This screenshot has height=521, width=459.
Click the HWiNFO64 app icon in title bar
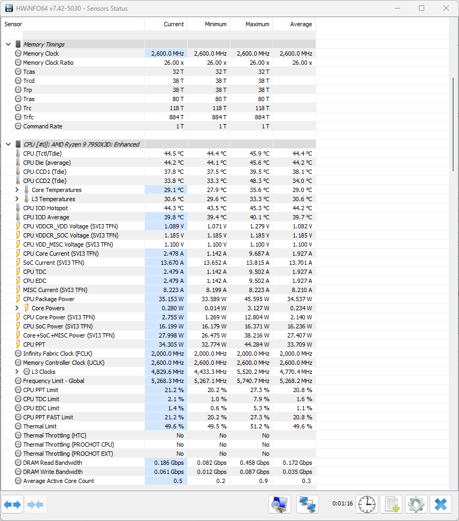[x=9, y=8]
